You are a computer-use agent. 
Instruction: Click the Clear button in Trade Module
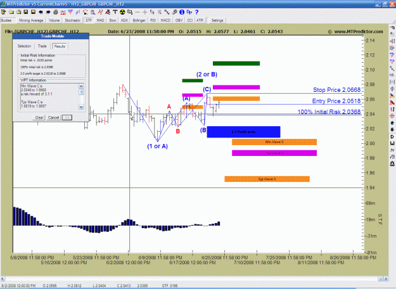pos(39,117)
